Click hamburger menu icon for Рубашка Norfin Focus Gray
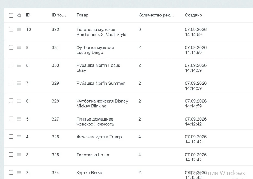This screenshot has width=253, height=179. (x=19, y=65)
